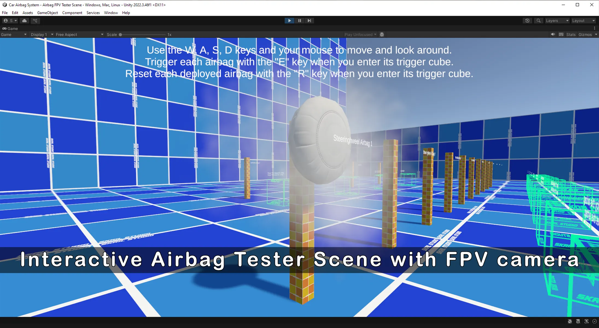
Task: Open the Window menu
Action: click(111, 13)
